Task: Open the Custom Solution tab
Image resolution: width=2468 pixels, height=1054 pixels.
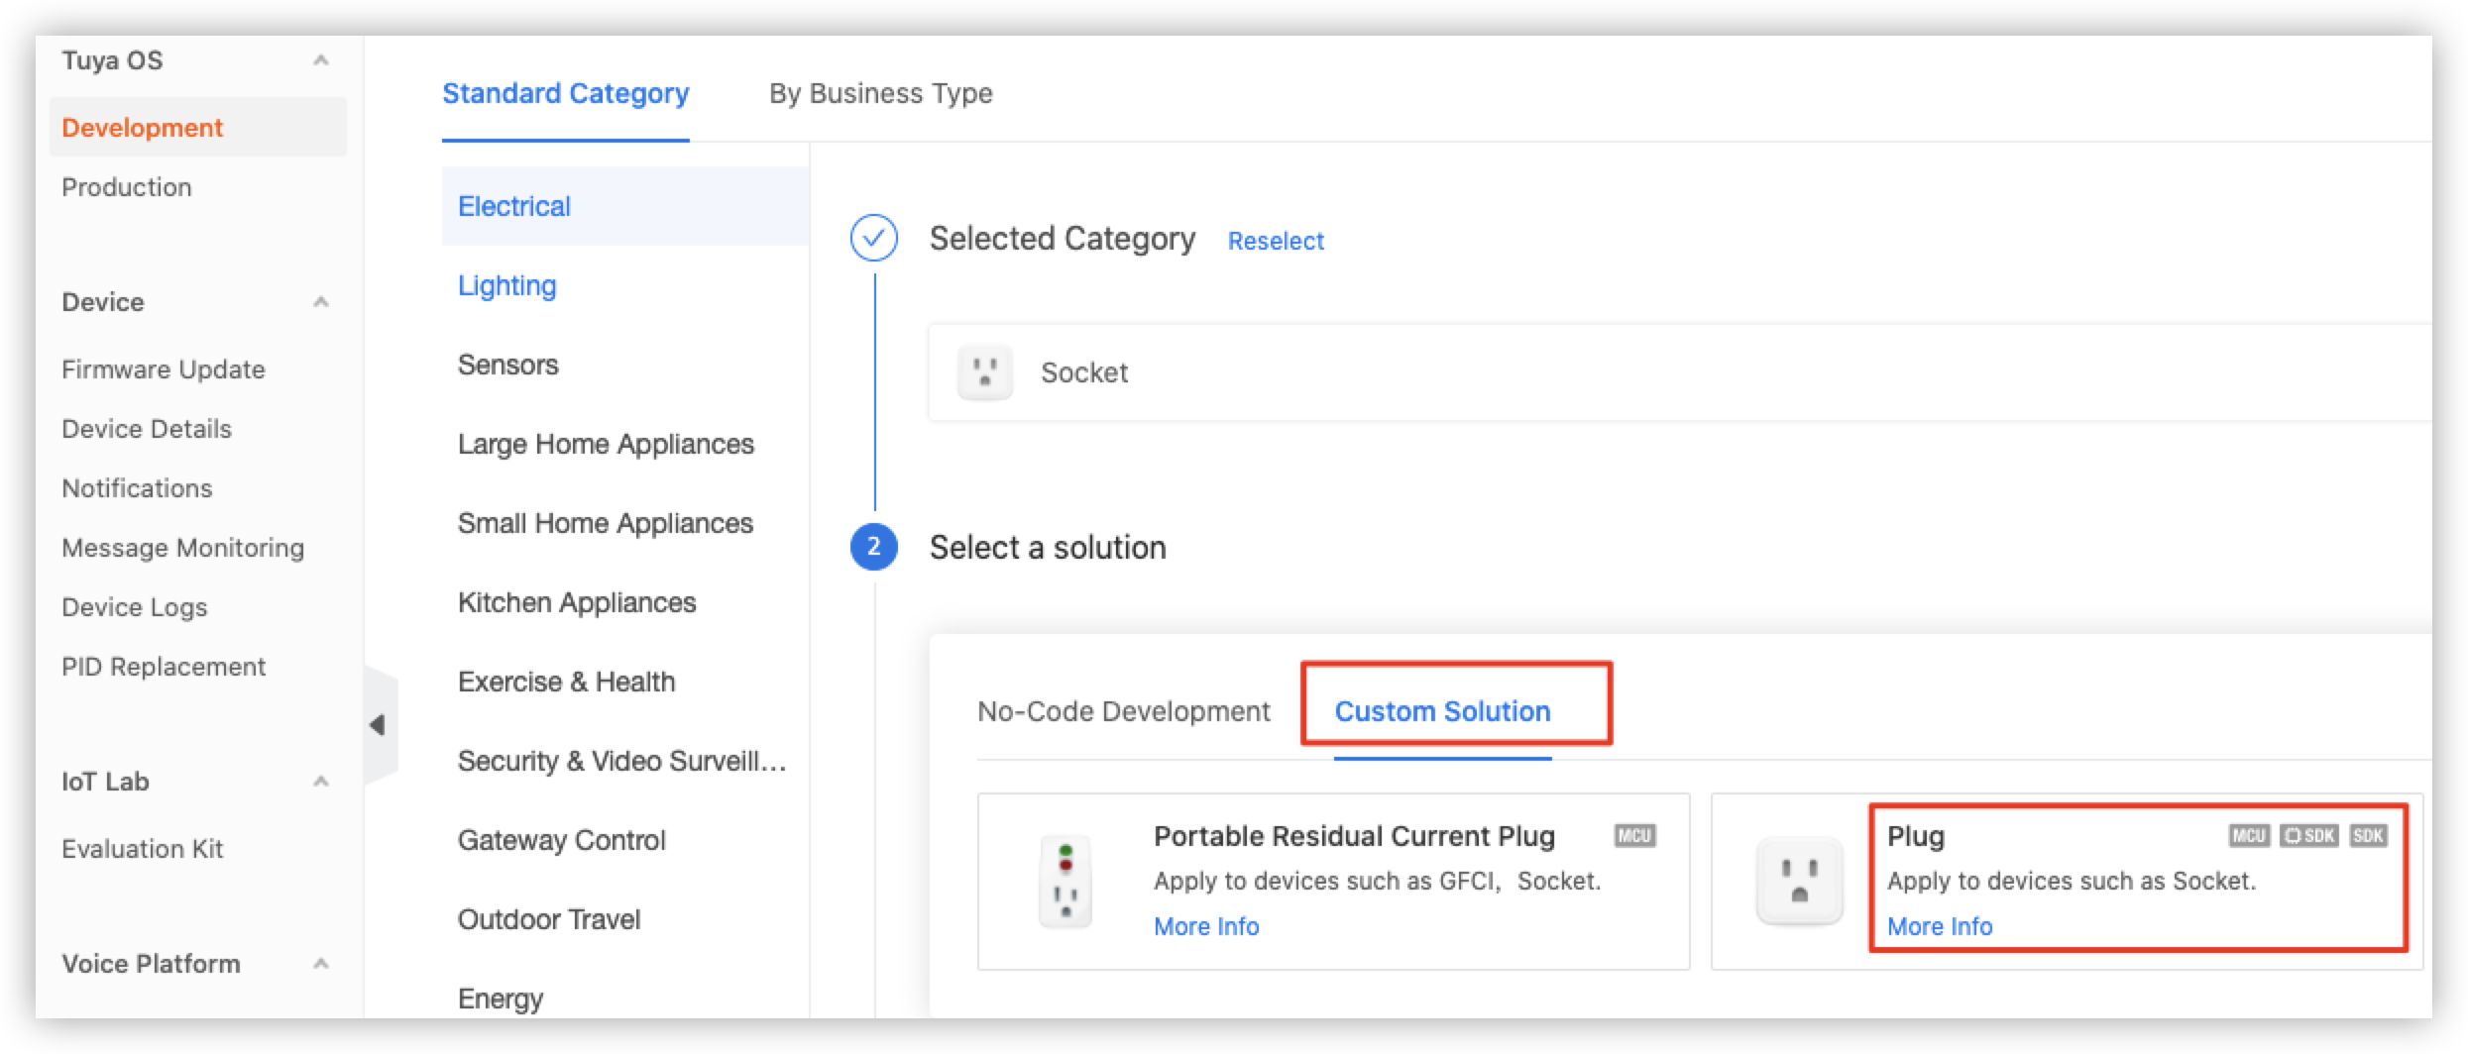Action: 1442,711
